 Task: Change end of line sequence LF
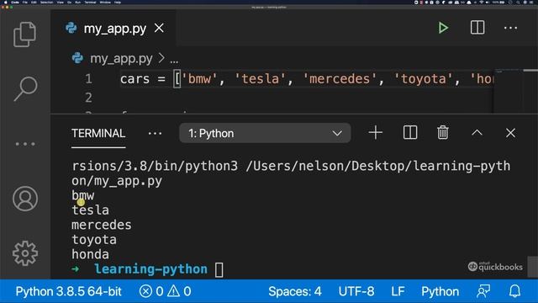click(x=398, y=291)
